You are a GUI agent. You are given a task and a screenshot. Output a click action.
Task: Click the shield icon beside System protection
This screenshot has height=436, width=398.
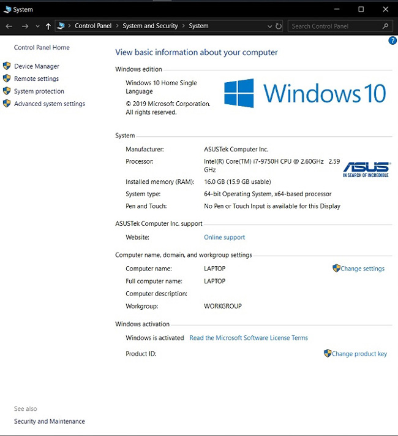coord(7,91)
